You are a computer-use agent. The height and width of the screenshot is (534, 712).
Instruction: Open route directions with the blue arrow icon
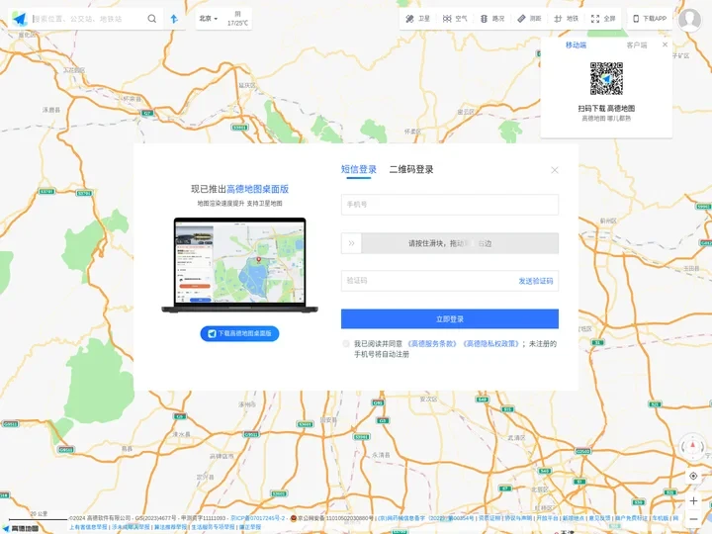tap(174, 19)
